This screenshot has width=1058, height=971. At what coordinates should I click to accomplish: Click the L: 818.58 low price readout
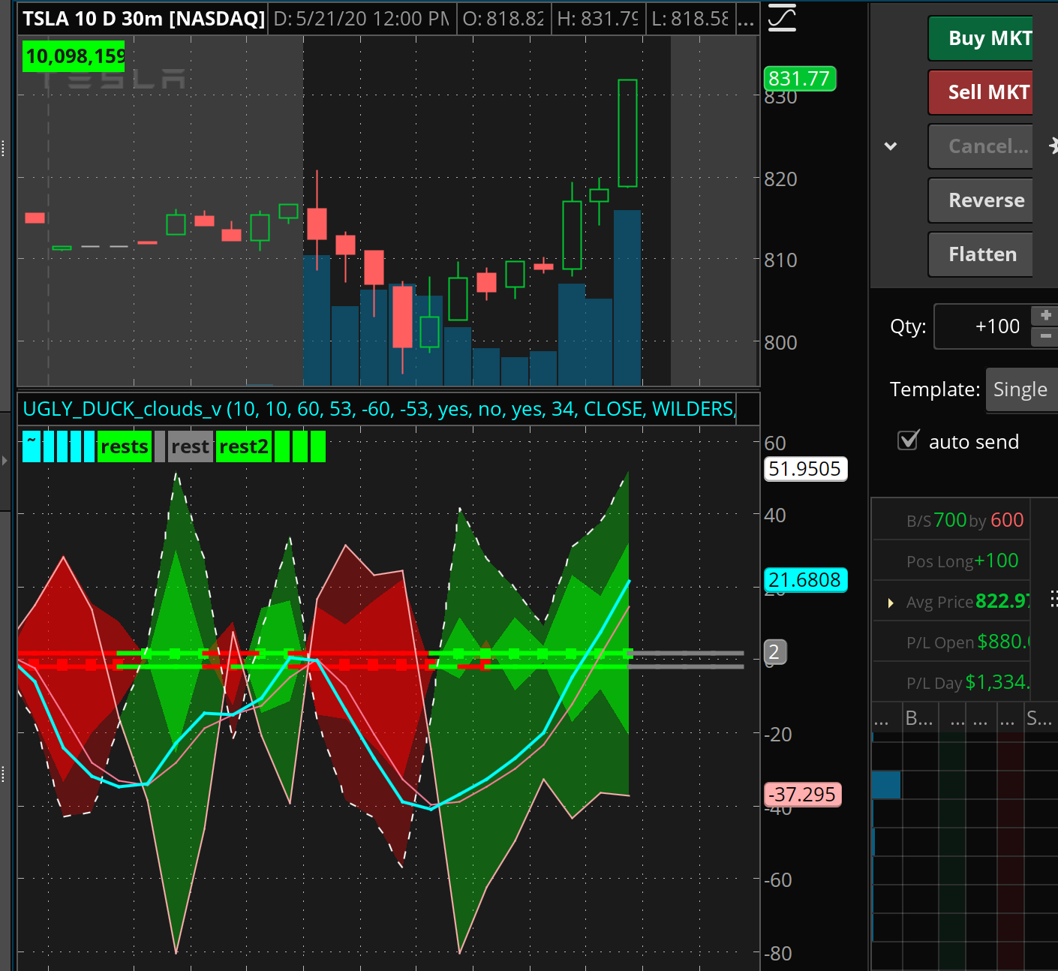point(690,19)
